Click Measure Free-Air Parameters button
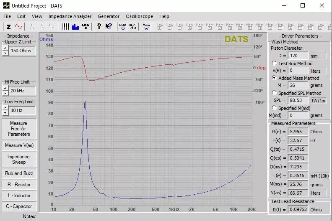332x221 pixels. pyautogui.click(x=19, y=129)
